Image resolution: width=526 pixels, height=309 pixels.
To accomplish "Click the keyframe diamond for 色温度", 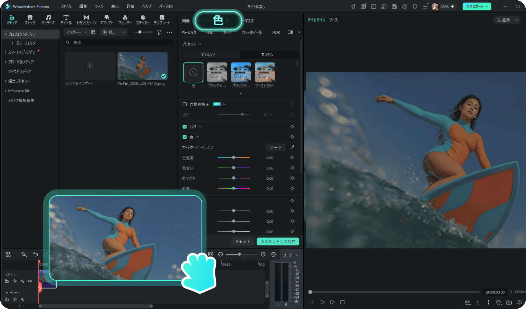I will (x=292, y=158).
